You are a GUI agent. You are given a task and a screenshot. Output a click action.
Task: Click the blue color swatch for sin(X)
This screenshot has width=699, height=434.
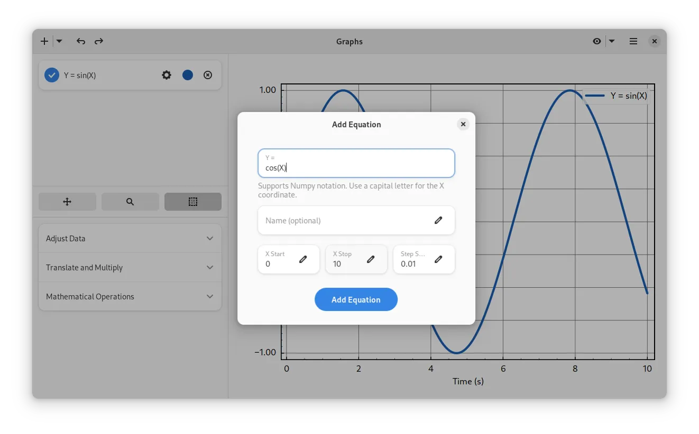(x=188, y=75)
